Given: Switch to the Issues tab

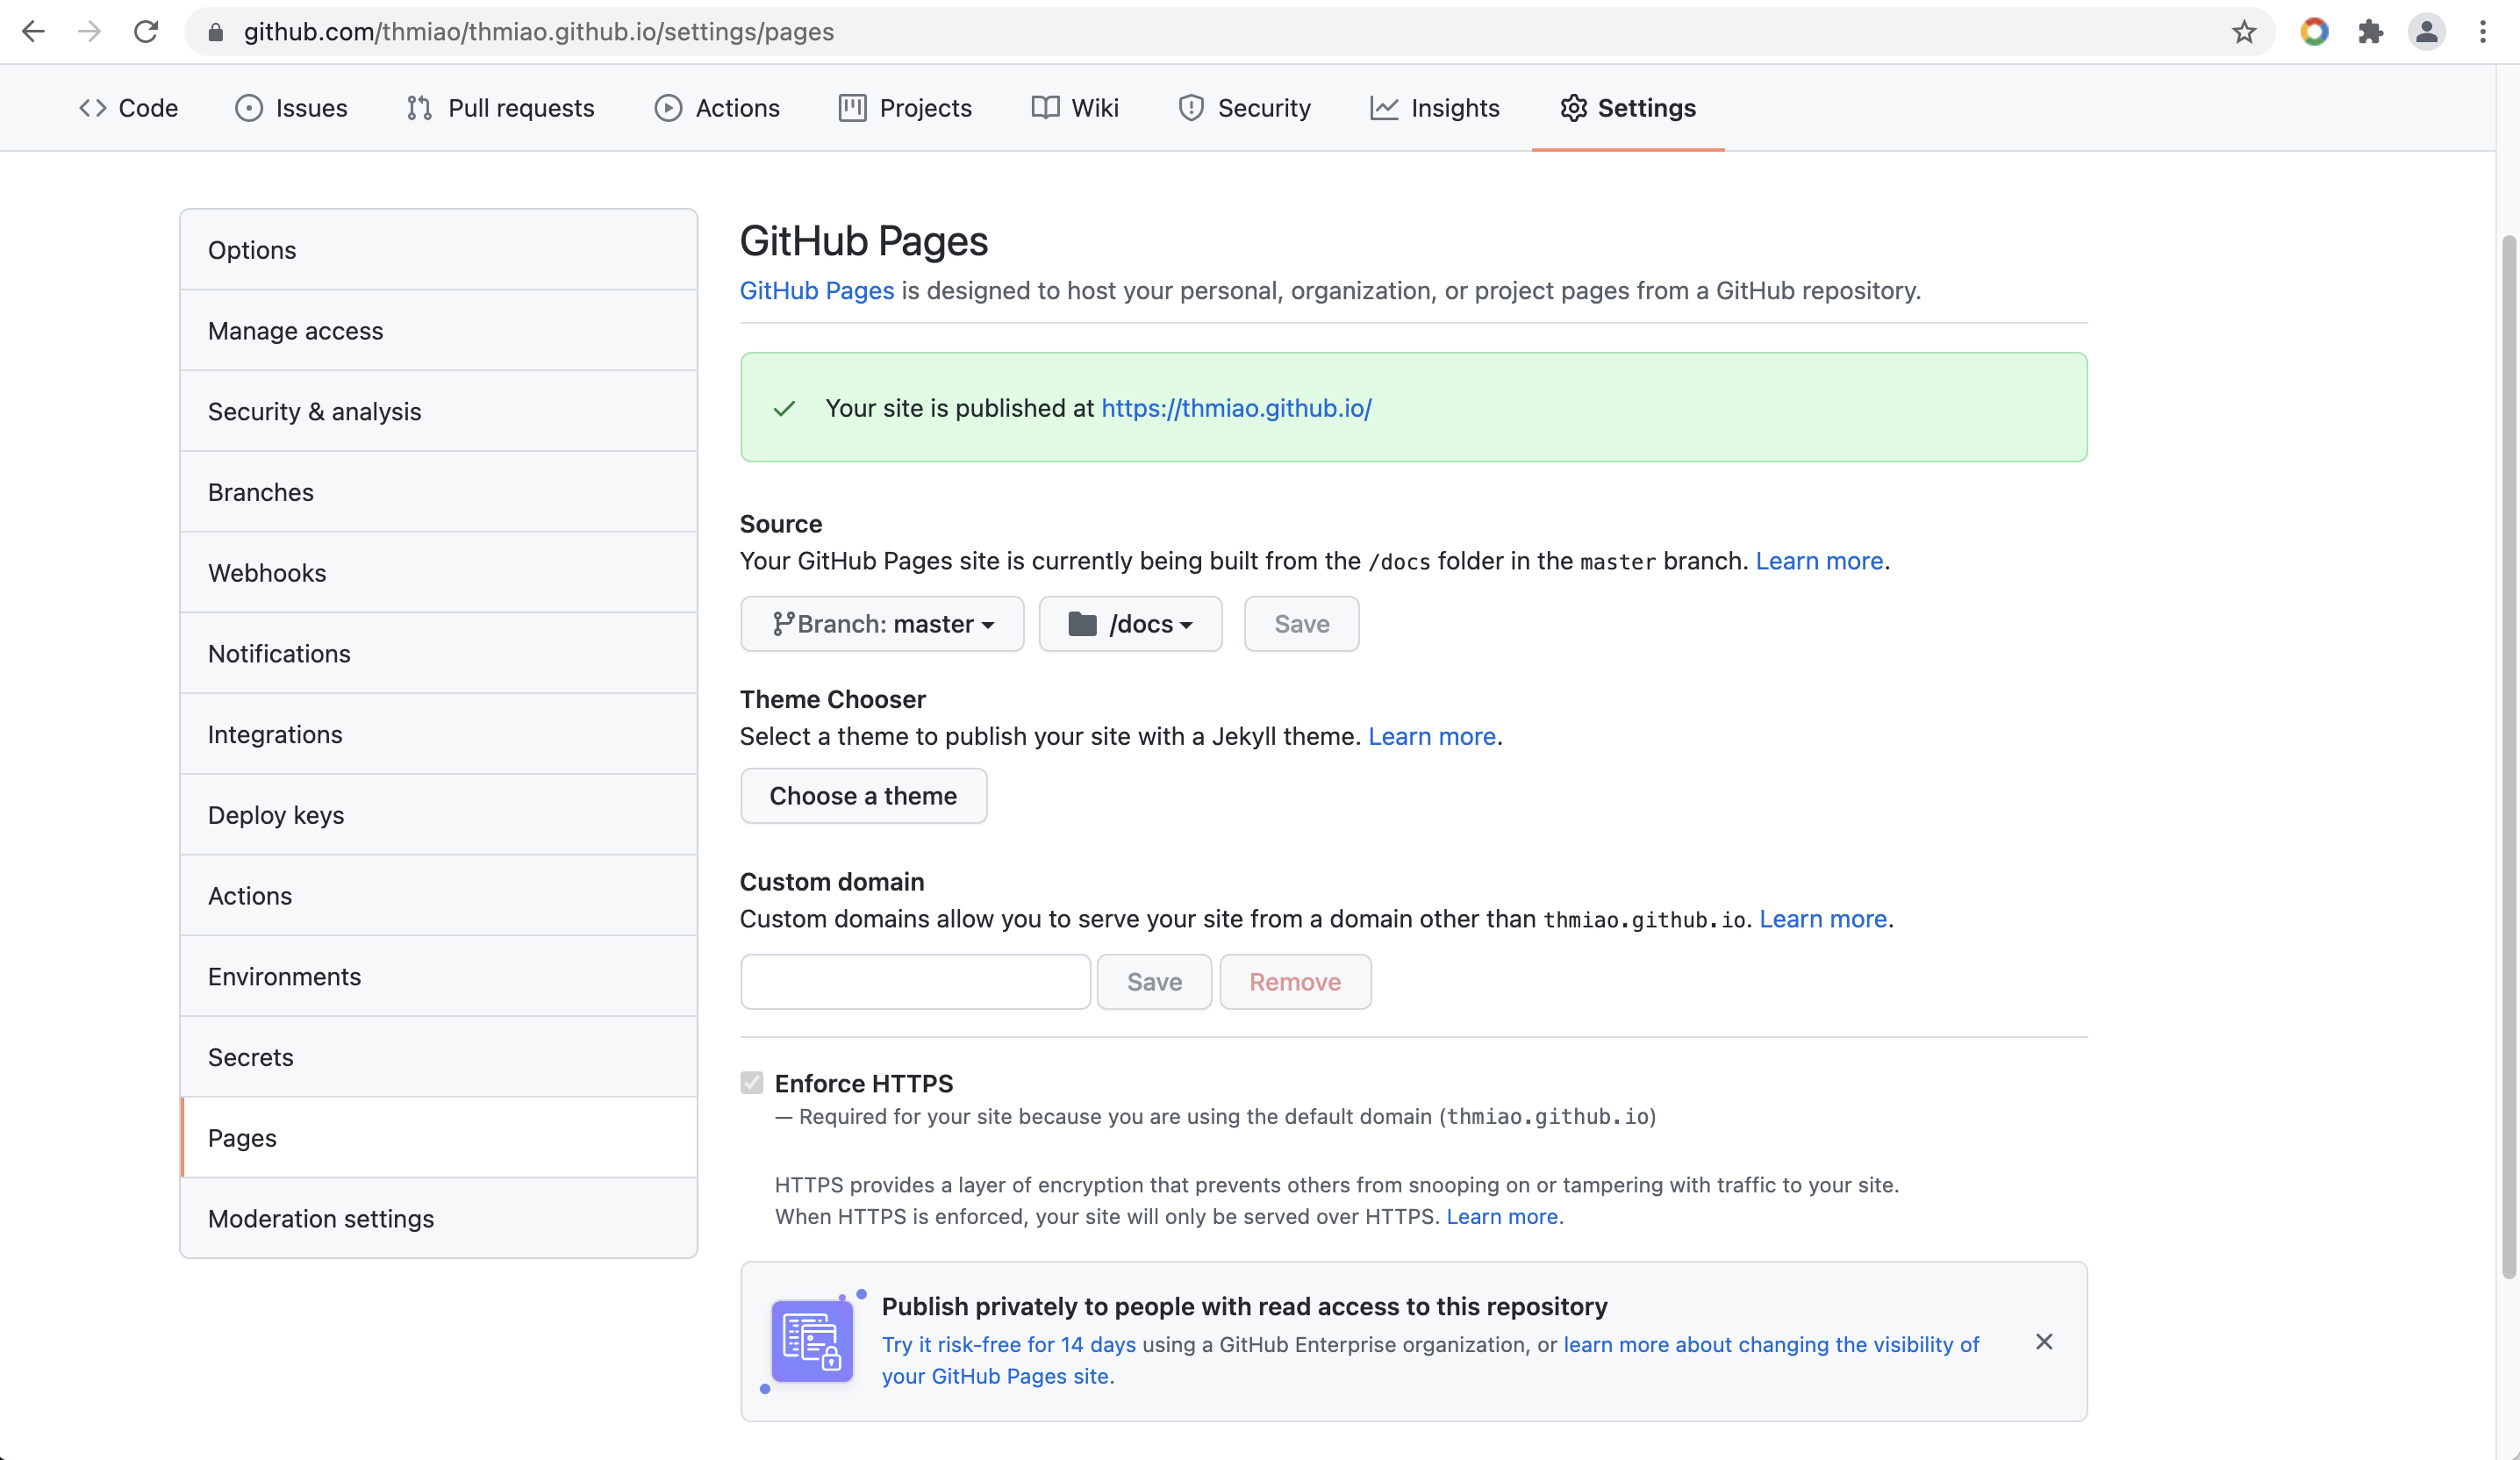Looking at the screenshot, I should 291,108.
